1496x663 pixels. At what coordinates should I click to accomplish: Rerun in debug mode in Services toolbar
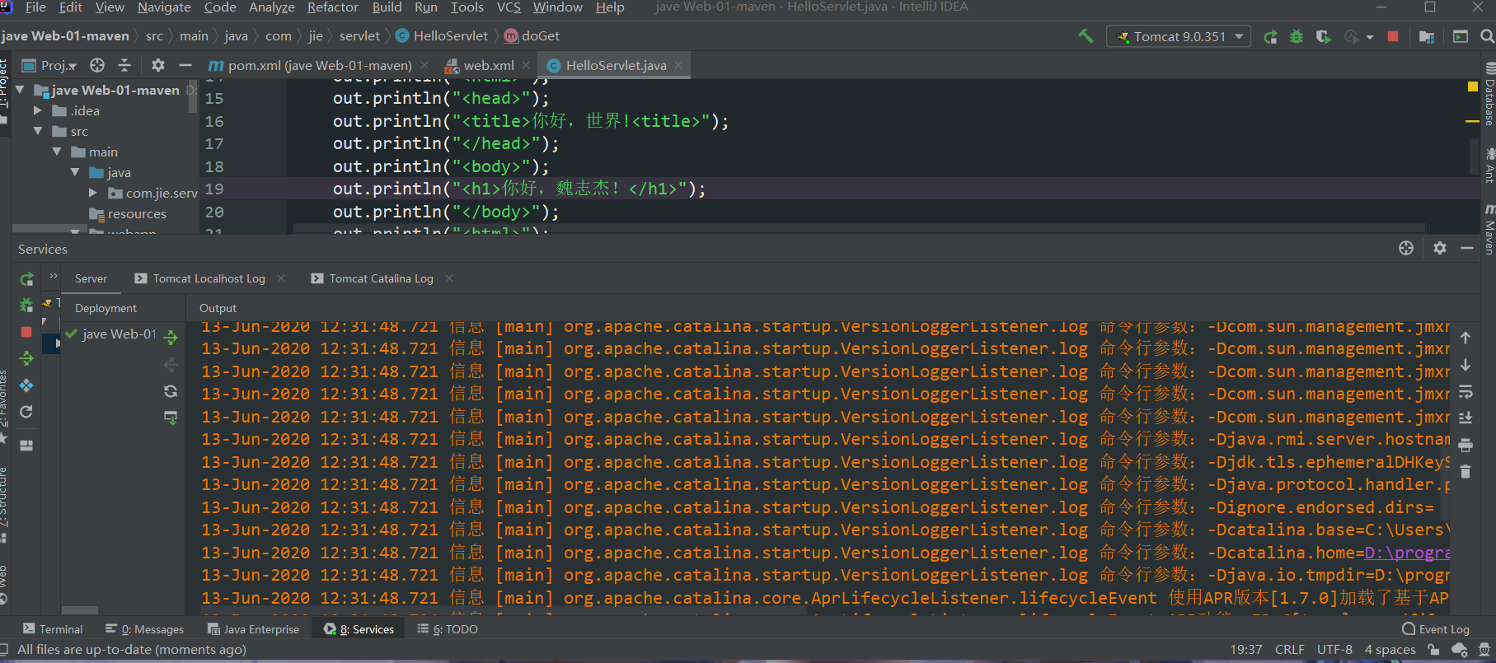click(x=26, y=305)
